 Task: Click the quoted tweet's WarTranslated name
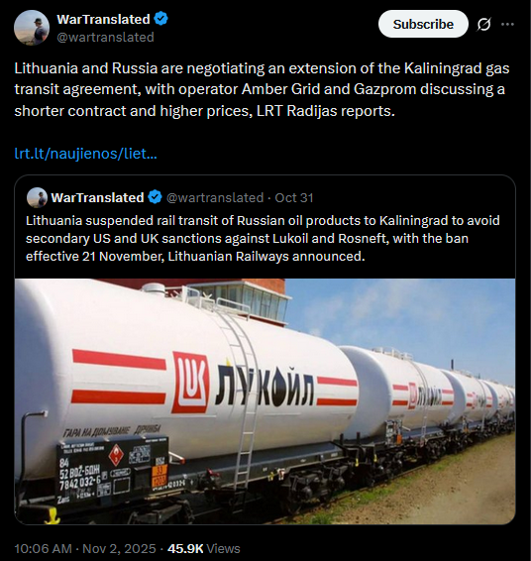click(x=97, y=197)
